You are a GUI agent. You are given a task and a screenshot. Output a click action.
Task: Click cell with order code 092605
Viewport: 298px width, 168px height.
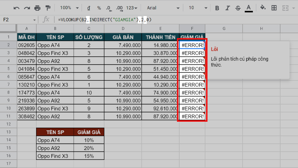tap(26, 45)
